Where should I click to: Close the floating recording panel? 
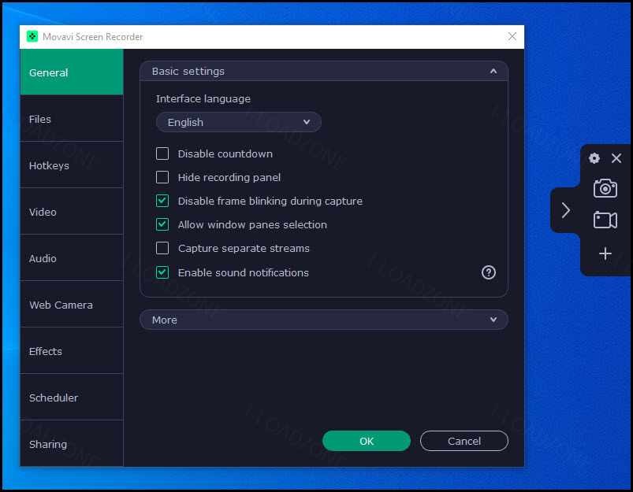[x=616, y=158]
